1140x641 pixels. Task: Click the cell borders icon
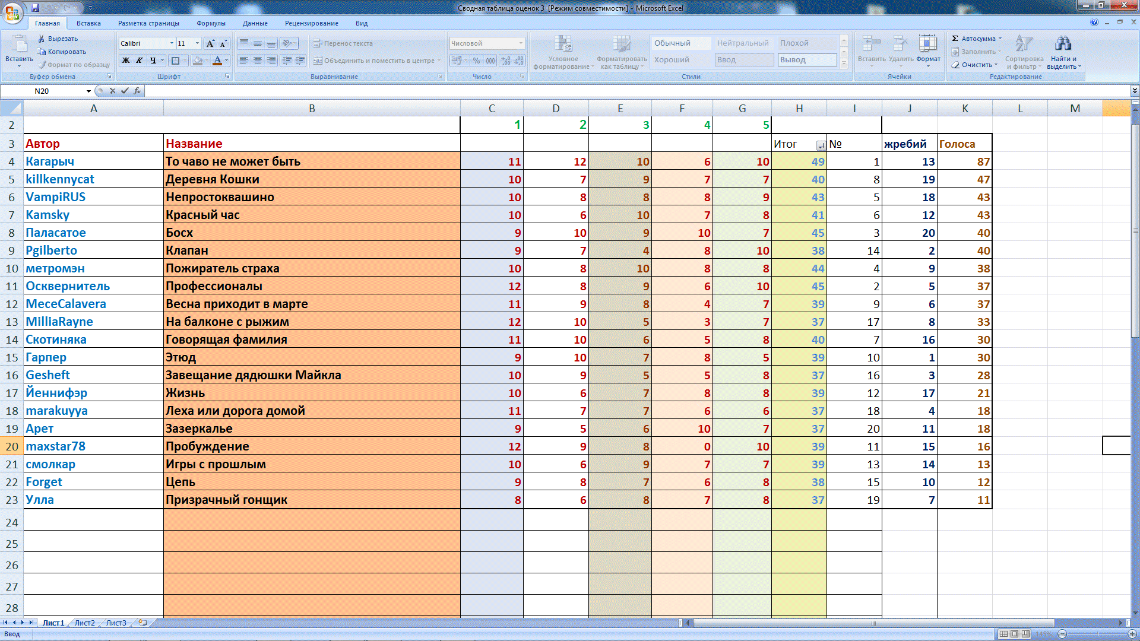(x=175, y=61)
